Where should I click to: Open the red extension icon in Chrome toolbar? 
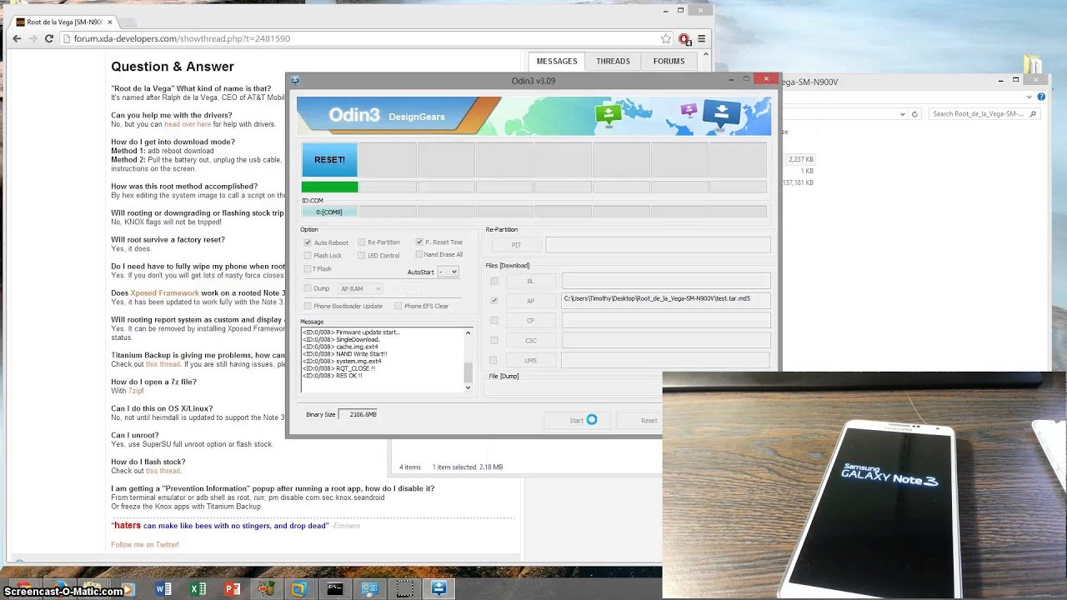click(x=684, y=39)
